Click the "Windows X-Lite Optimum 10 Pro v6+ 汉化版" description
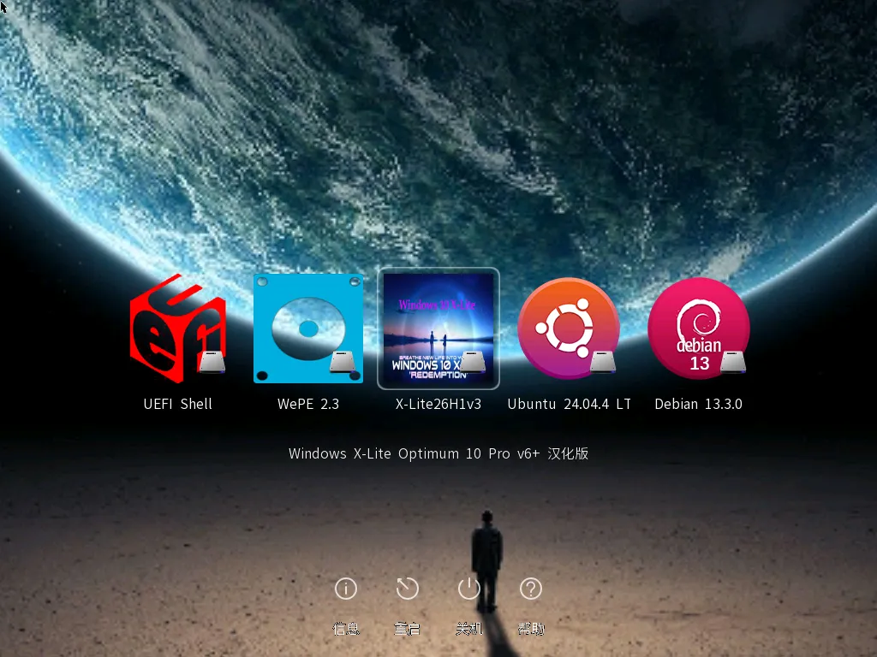Viewport: 877px width, 657px height. pos(438,453)
